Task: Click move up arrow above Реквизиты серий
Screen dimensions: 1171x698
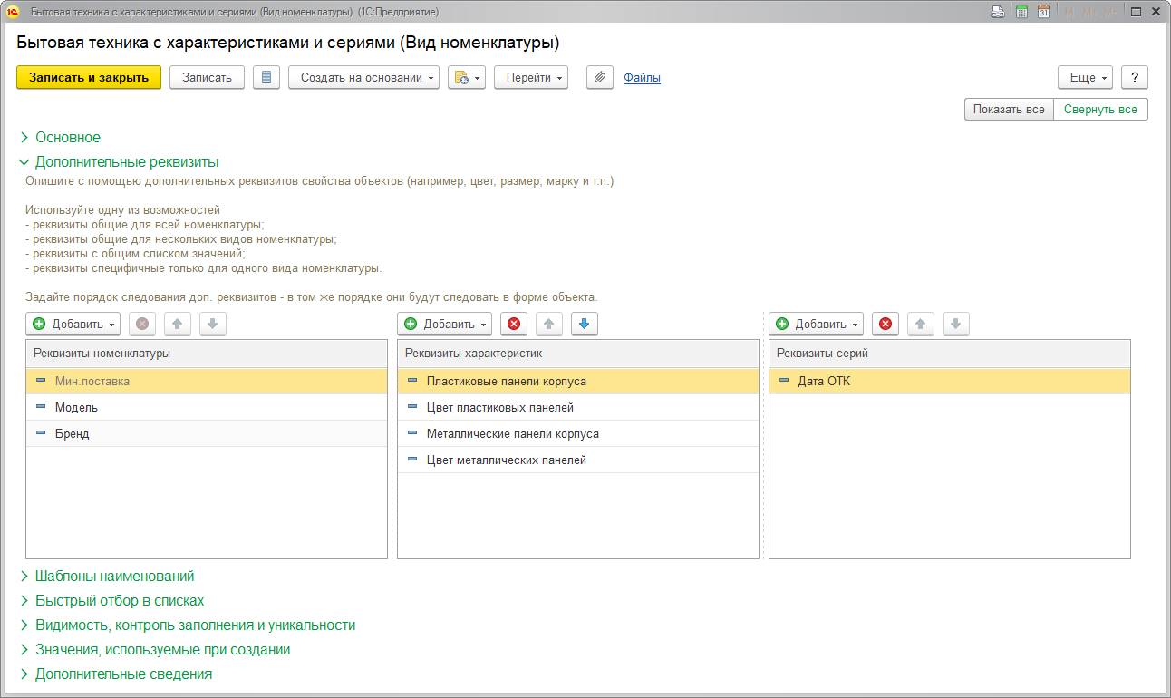Action: point(921,325)
